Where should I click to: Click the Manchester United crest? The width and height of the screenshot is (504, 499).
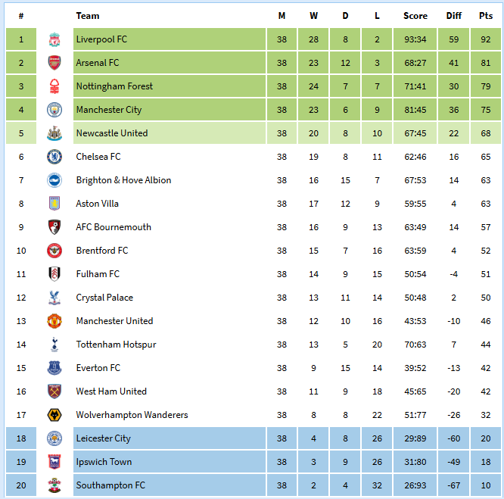(54, 321)
